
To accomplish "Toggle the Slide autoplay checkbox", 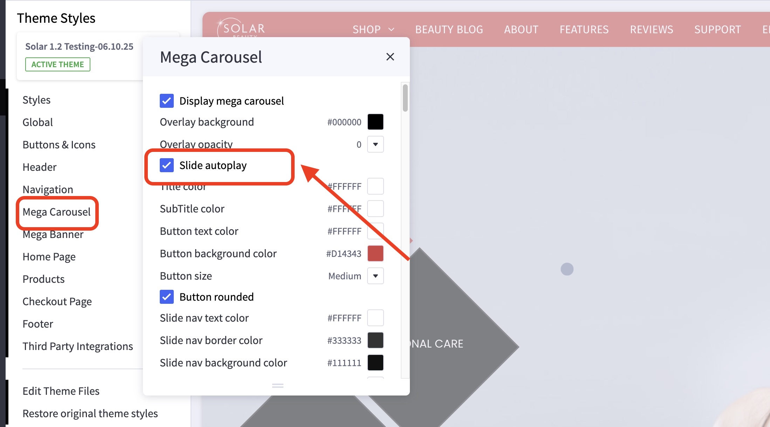I will (x=167, y=165).
